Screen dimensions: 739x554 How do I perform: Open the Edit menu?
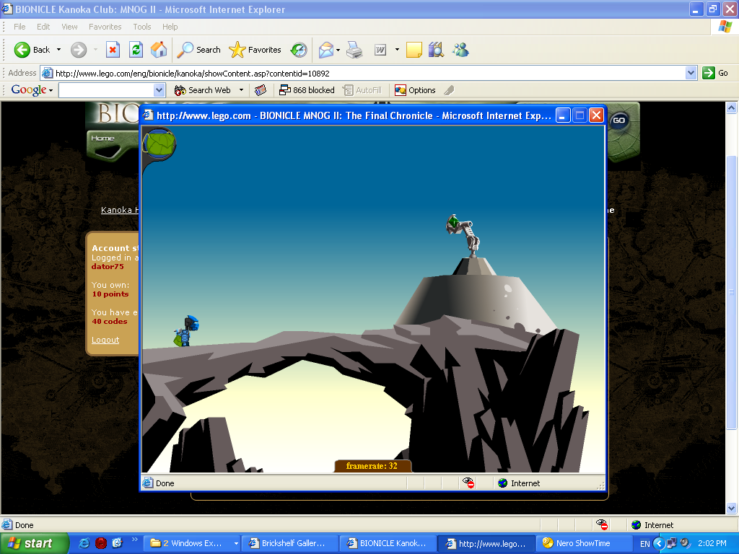click(43, 27)
